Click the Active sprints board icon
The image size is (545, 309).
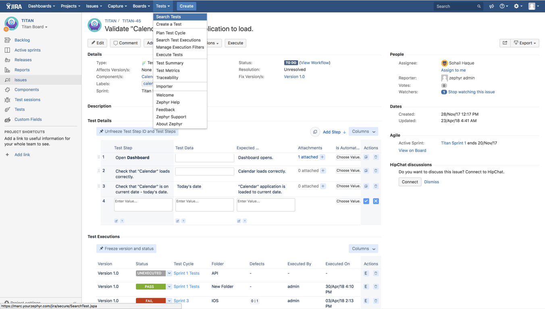(x=7, y=50)
